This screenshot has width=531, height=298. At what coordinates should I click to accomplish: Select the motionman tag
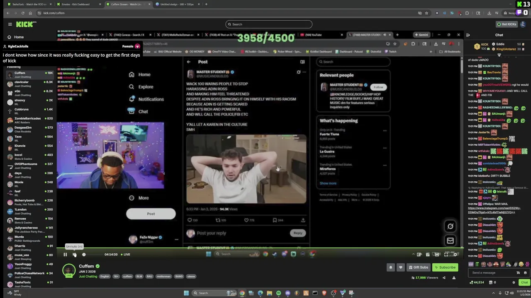point(164,276)
